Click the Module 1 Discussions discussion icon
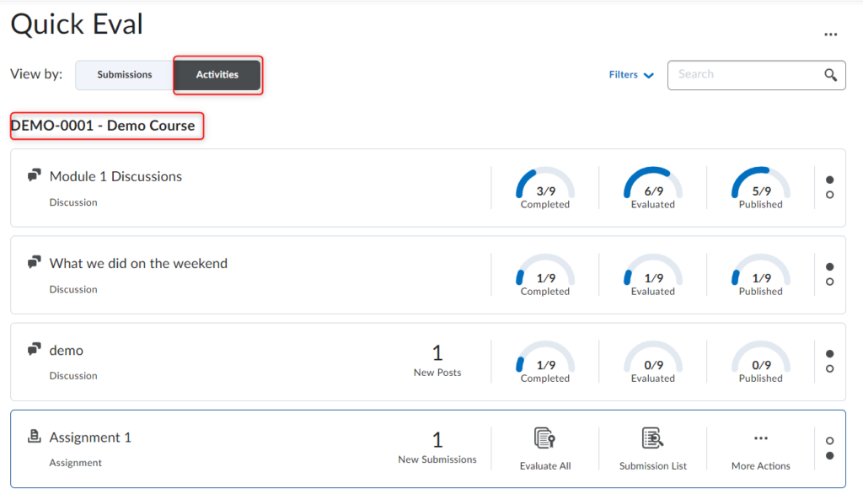863x494 pixels. [35, 175]
